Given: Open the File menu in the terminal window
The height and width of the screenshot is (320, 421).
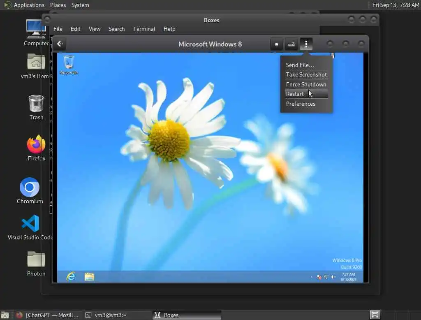Looking at the screenshot, I should point(58,29).
